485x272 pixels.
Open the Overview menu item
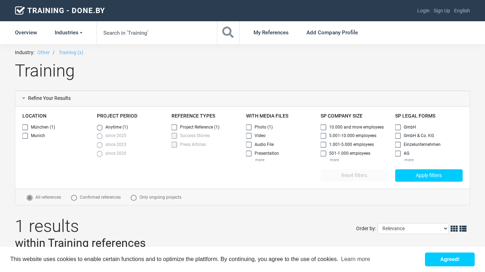(x=26, y=33)
